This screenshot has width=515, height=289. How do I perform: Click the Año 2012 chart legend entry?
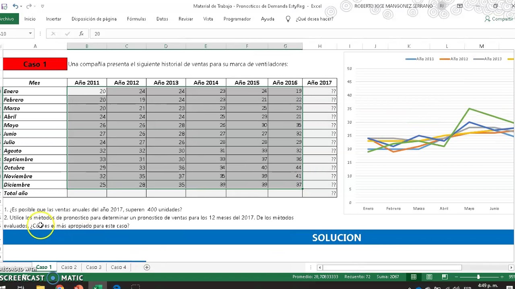click(454, 59)
